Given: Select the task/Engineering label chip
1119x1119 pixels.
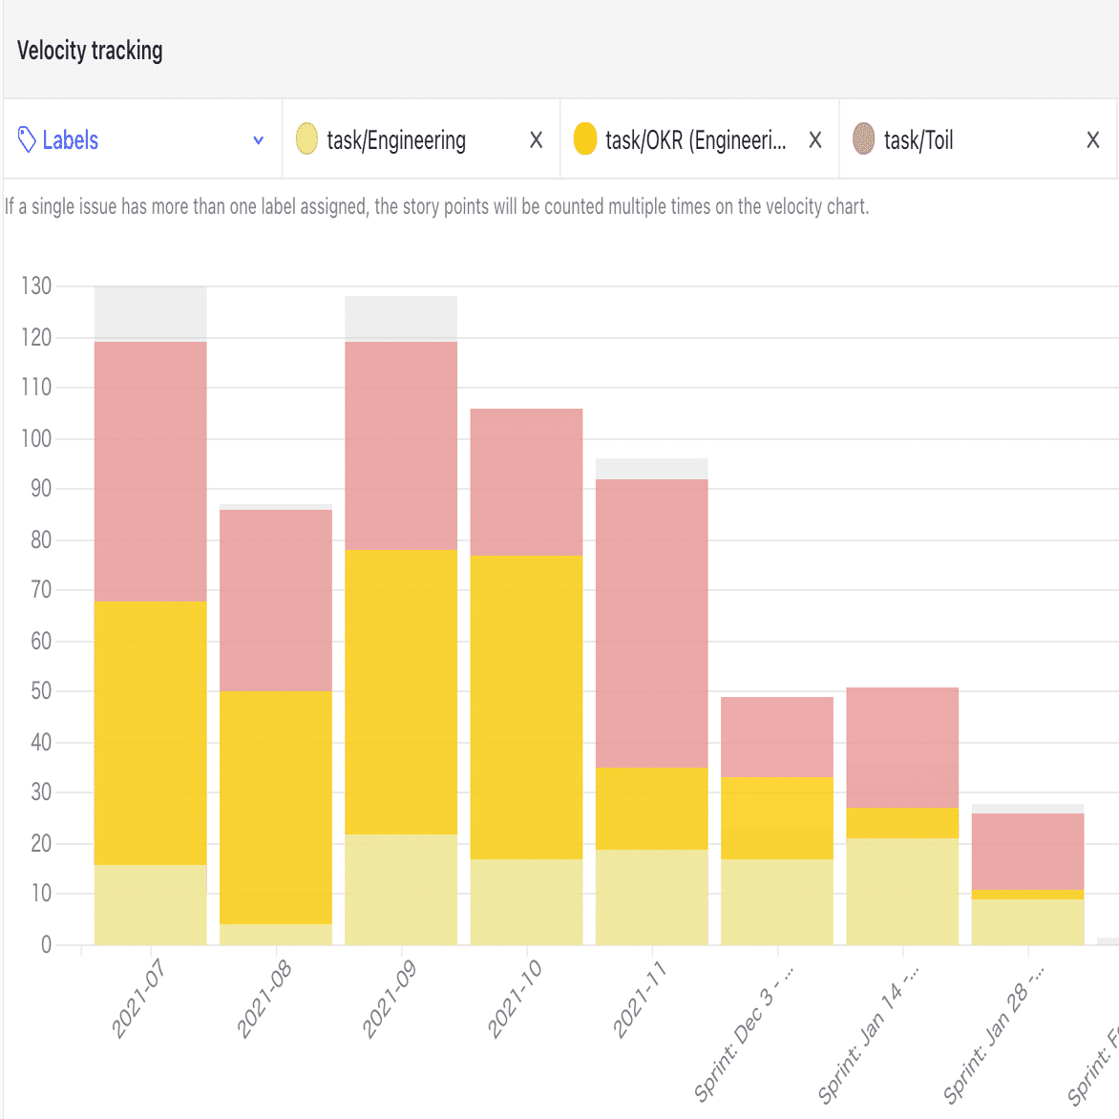Looking at the screenshot, I should point(396,139).
